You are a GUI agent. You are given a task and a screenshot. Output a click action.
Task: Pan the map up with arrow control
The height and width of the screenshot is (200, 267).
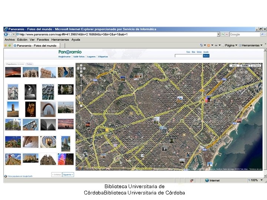[x=81, y=66]
